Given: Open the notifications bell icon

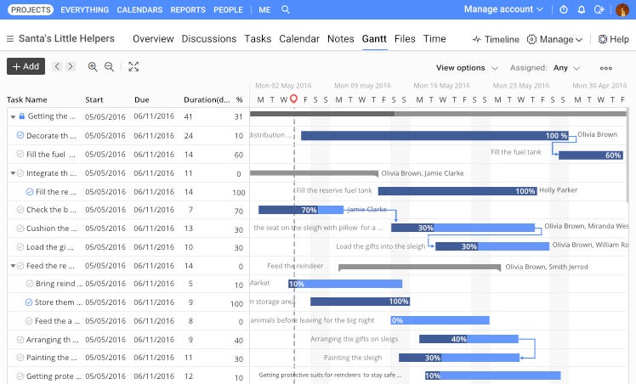Looking at the screenshot, I should 582,9.
